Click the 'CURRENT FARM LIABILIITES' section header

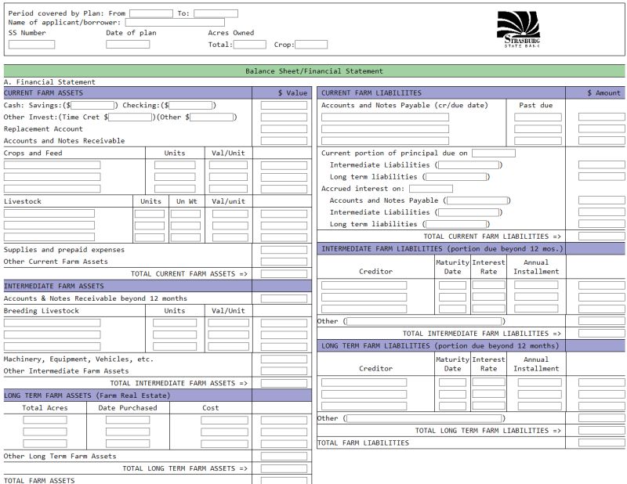tap(441, 92)
